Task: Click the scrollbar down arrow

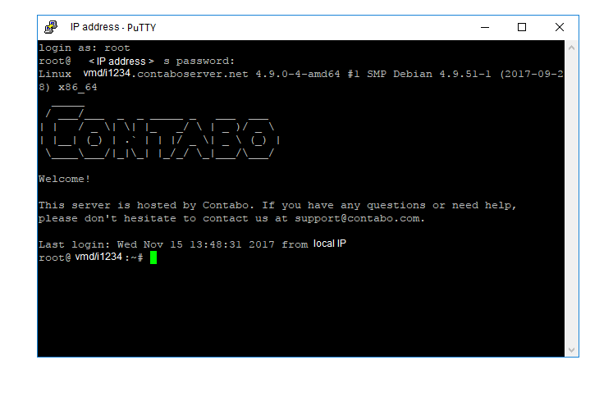Action: pyautogui.click(x=571, y=350)
